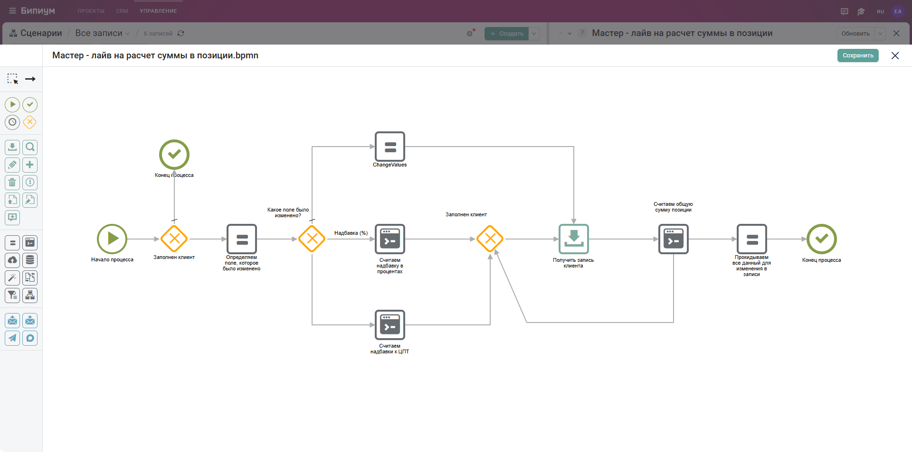The width and height of the screenshot is (912, 452).
Task: Pick the Telegram paper-plane tool in palette
Action: point(12,338)
